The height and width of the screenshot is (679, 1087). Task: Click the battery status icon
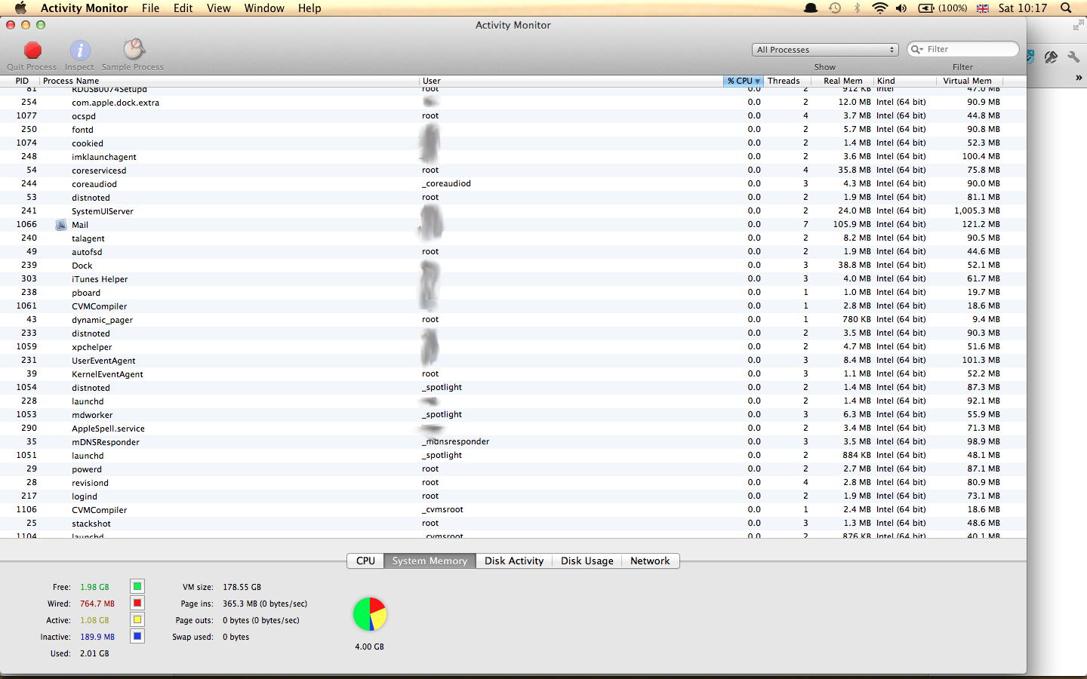926,8
